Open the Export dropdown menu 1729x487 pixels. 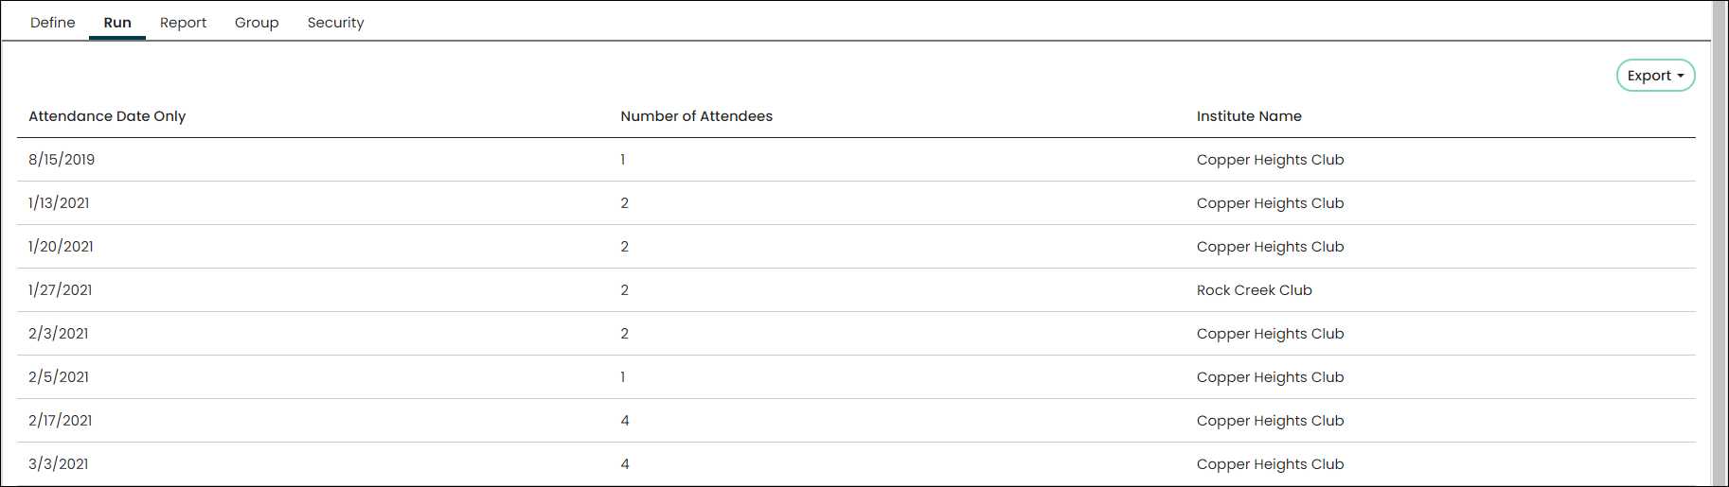(x=1655, y=76)
